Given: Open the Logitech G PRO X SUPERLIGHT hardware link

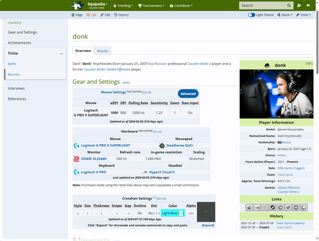Looking at the screenshot, I should click(105, 146).
